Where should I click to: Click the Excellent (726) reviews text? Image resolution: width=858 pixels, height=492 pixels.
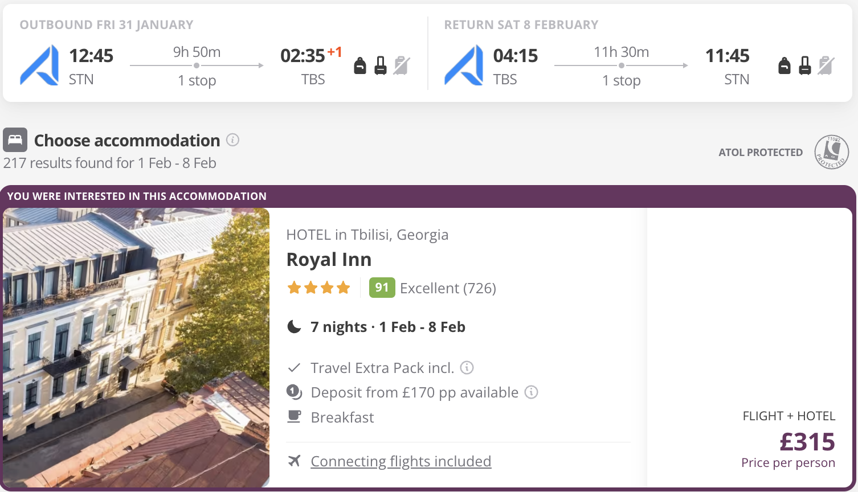point(448,288)
